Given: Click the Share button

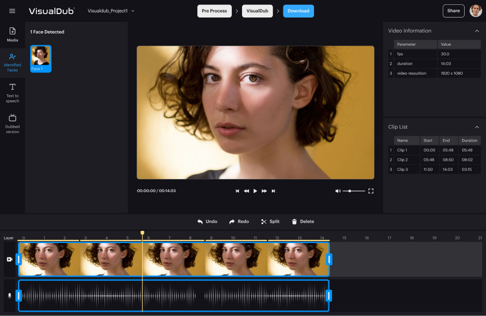Looking at the screenshot, I should pos(453,11).
